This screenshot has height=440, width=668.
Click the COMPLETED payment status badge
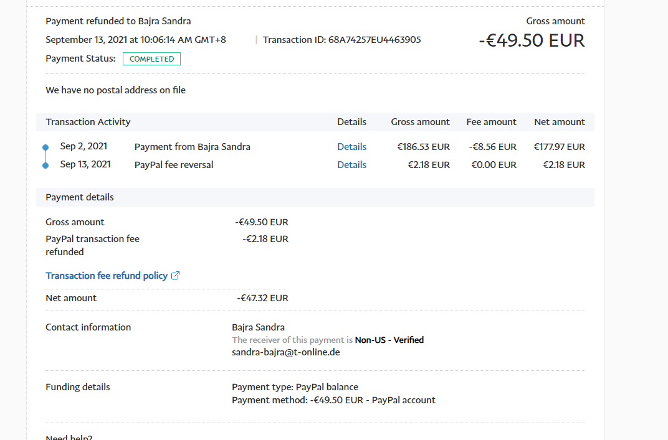(151, 59)
